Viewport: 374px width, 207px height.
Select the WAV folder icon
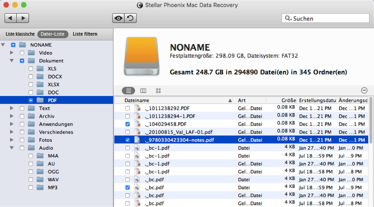tap(40, 180)
